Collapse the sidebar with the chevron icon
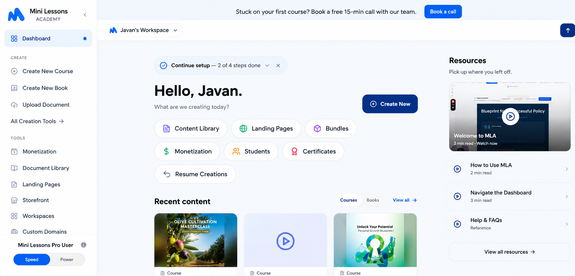 point(85,15)
